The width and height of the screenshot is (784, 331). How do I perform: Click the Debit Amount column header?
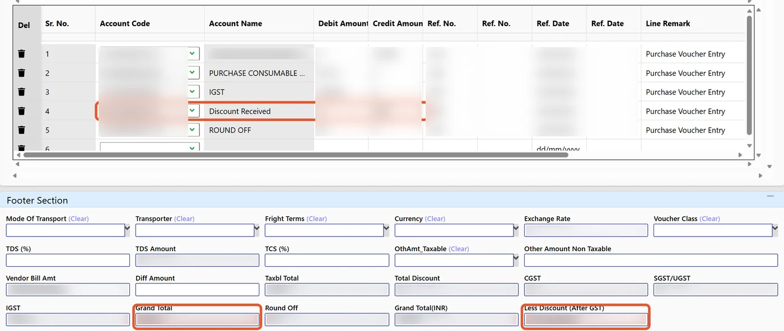[343, 23]
